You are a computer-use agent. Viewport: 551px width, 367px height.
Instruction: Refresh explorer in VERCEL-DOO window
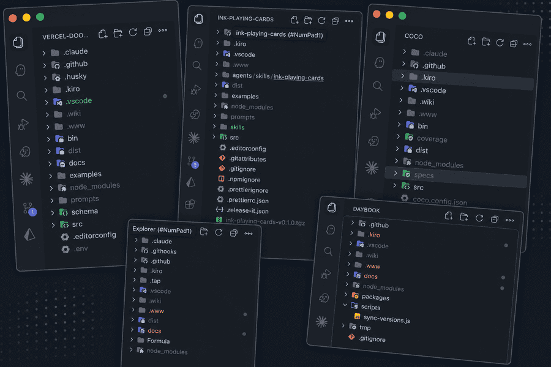pyautogui.click(x=133, y=32)
